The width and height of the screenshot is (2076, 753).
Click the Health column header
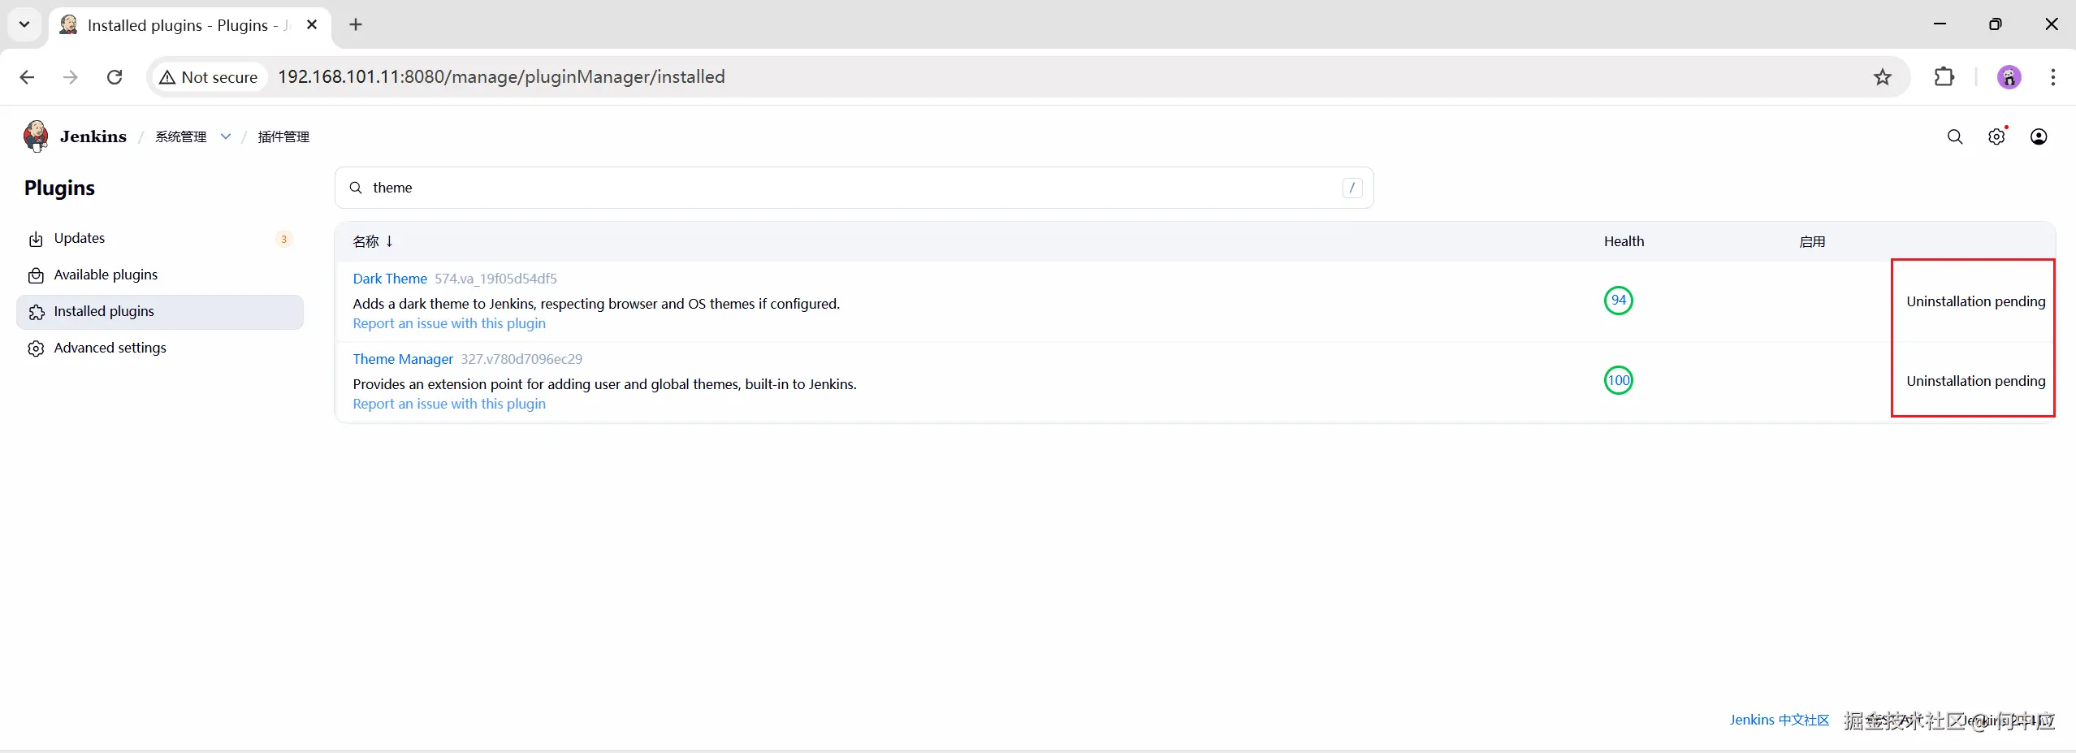point(1624,241)
